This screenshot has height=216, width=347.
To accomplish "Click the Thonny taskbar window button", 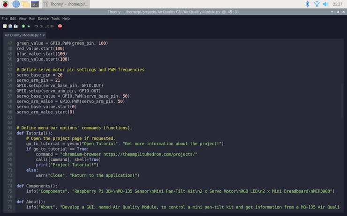I will [66, 4].
